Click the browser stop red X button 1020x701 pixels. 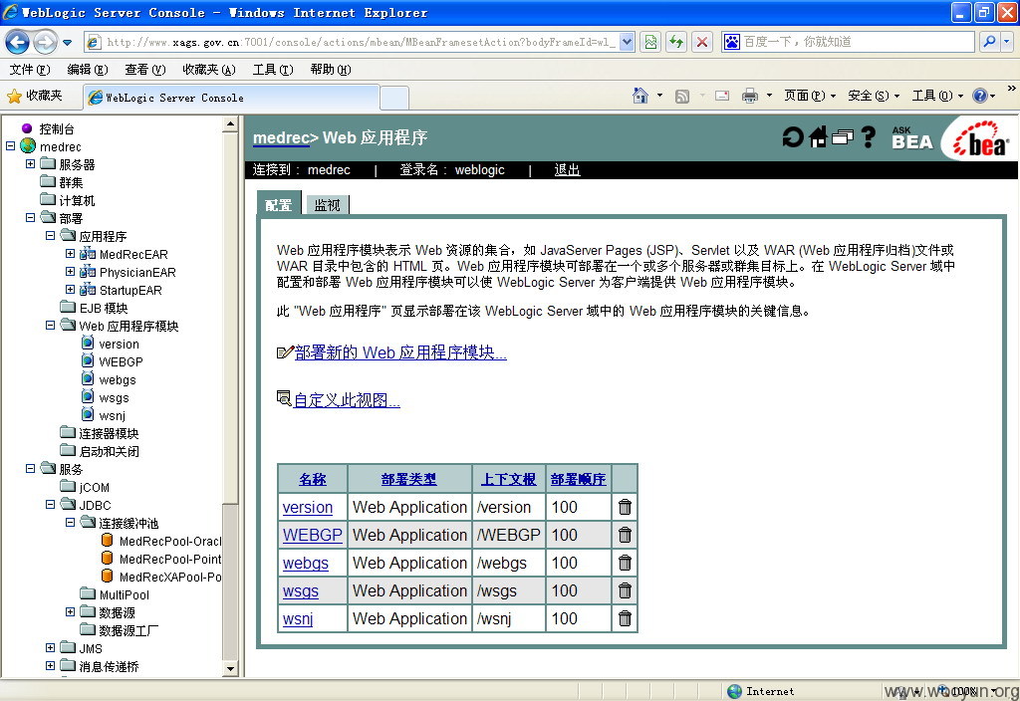[x=702, y=42]
